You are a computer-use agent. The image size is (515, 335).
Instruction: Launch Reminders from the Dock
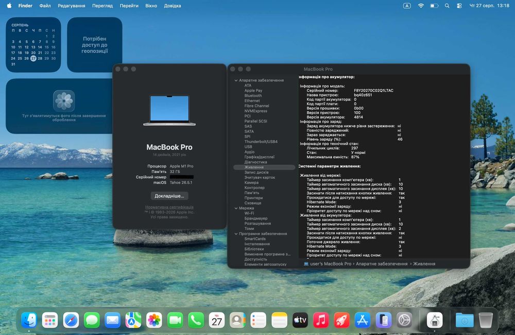pyautogui.click(x=258, y=320)
